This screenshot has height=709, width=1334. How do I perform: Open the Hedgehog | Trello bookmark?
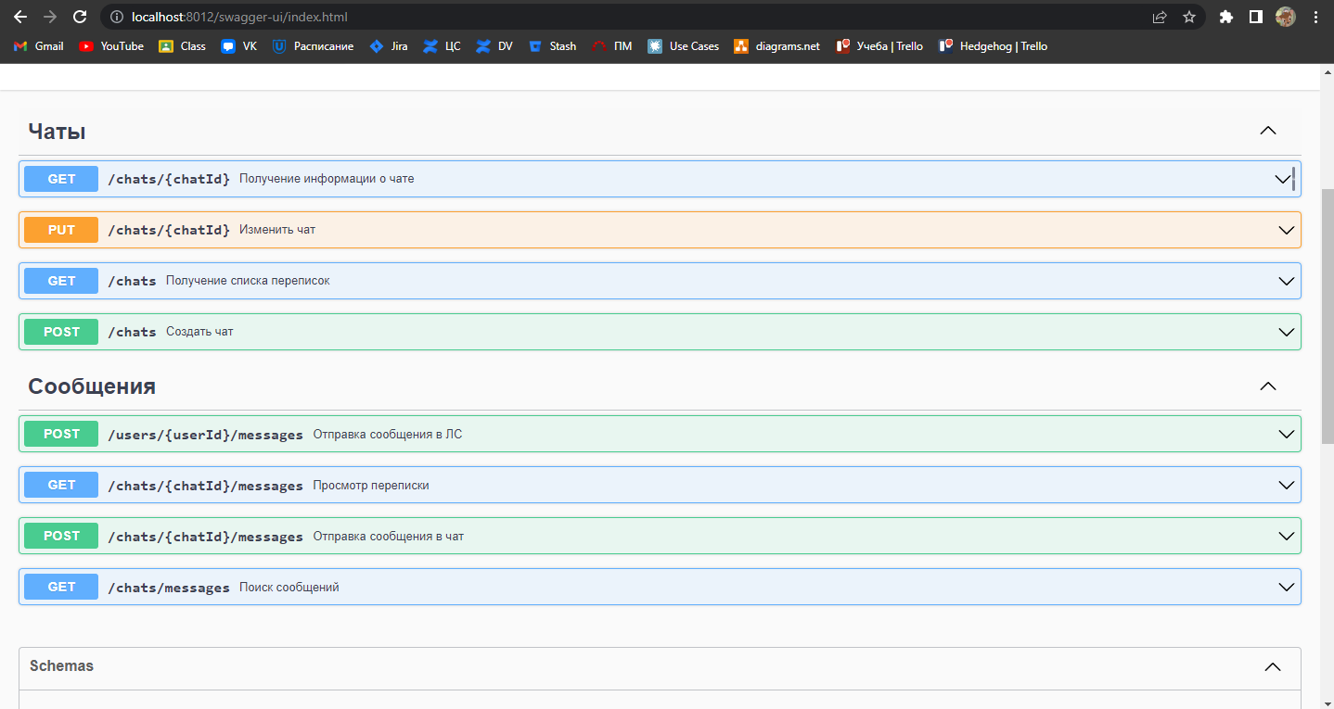tap(994, 46)
